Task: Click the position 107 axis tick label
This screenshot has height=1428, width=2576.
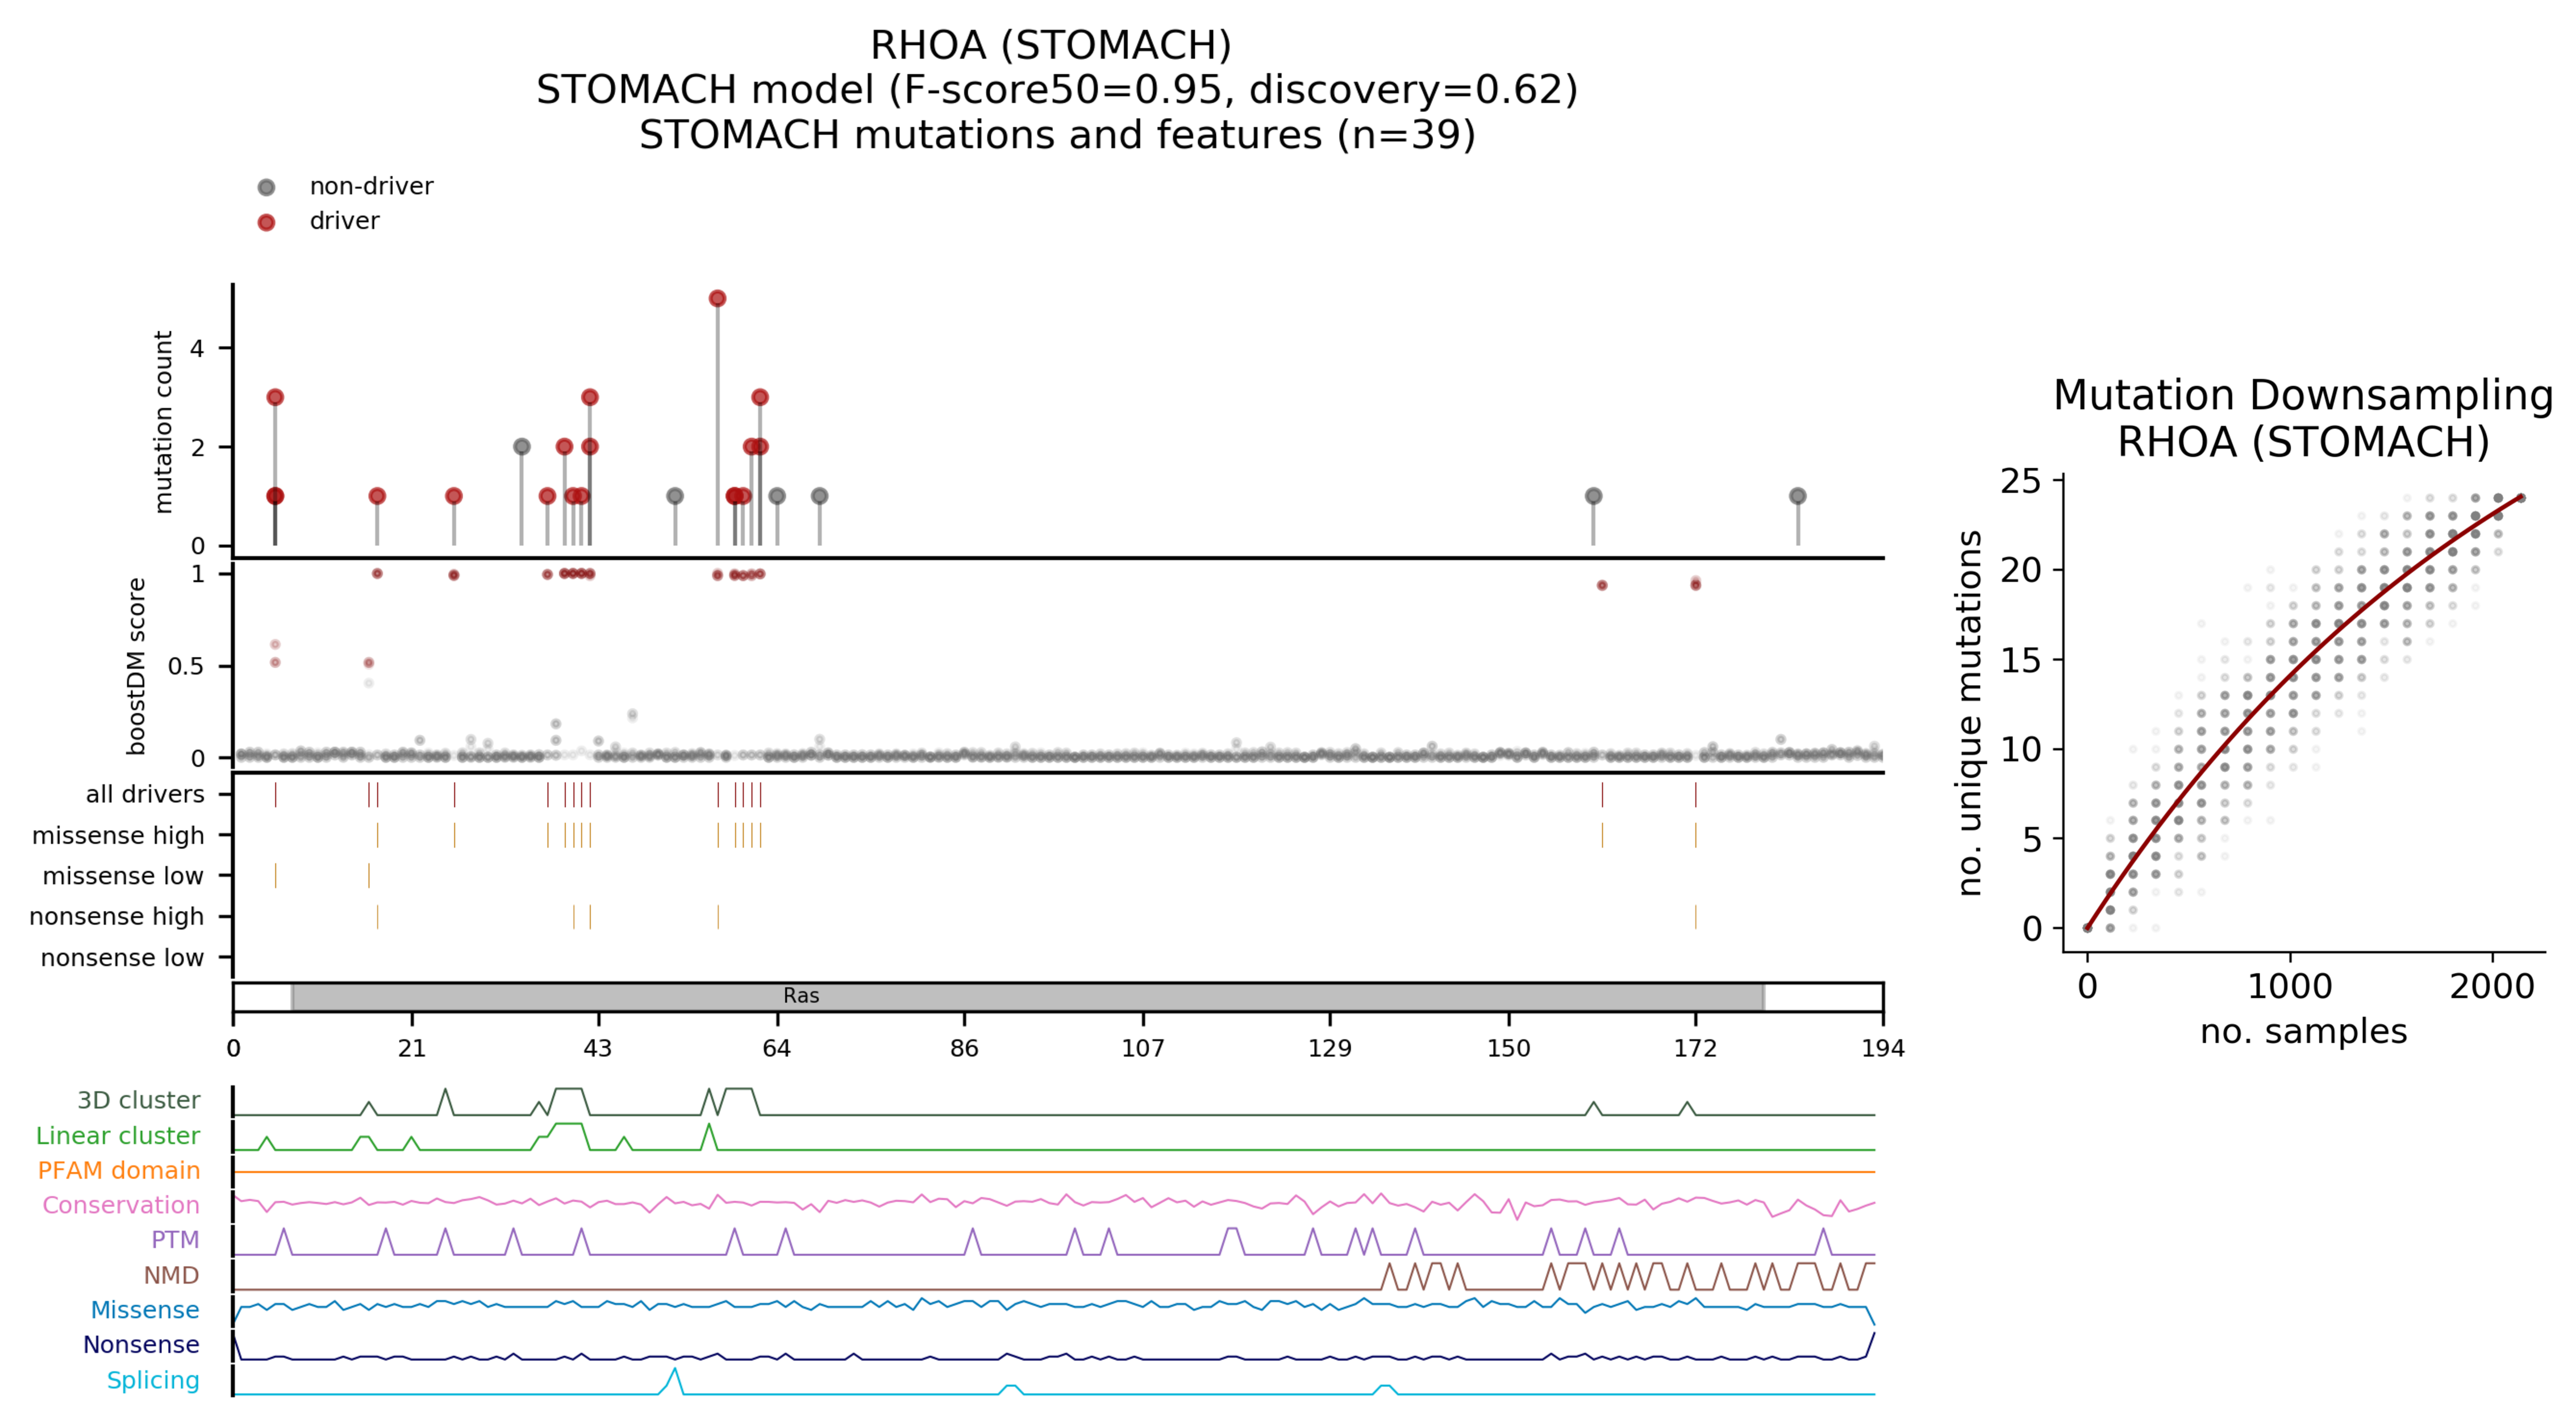Action: 1142,1048
